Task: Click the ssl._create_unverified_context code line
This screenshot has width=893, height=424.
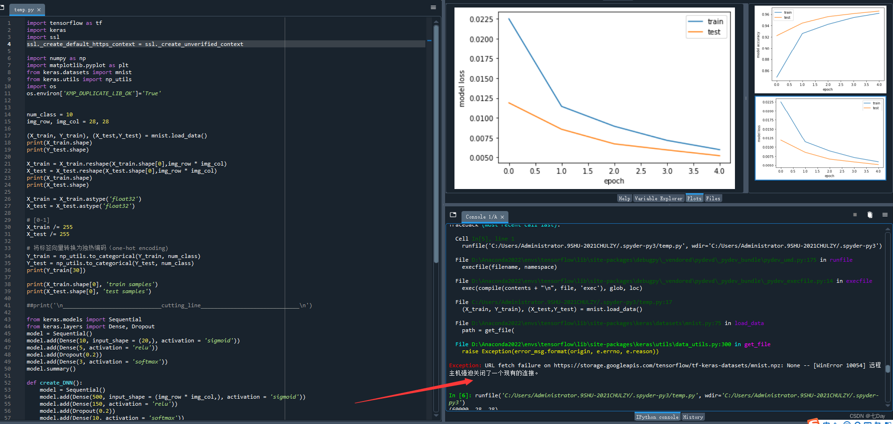Action: 135,44
